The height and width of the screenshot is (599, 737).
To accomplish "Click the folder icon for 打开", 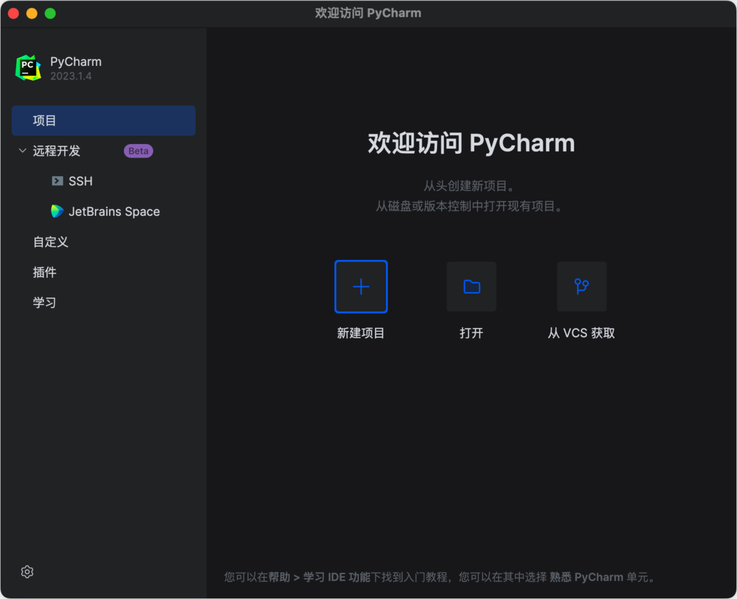I will [471, 286].
